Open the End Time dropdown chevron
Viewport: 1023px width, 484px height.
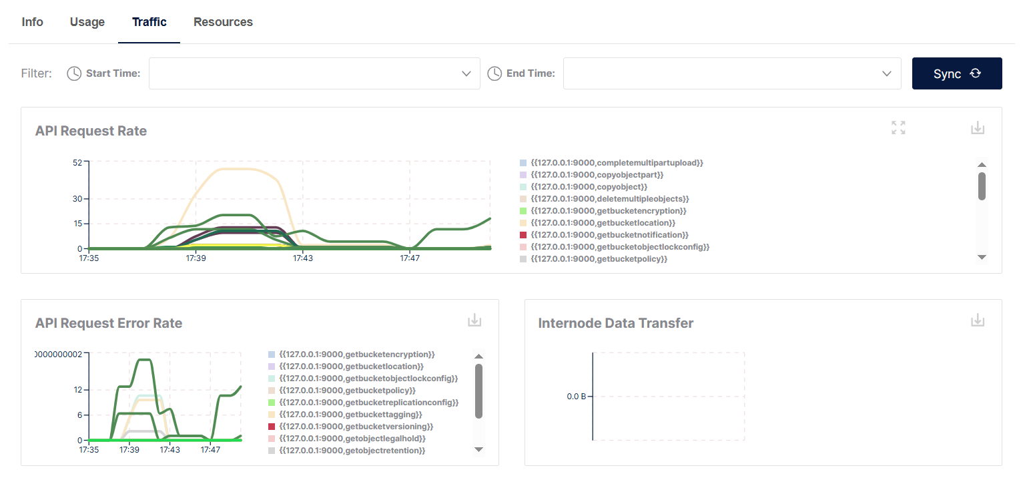pos(887,73)
